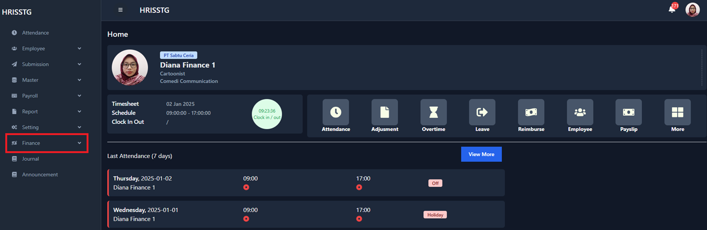Click the Last Attendance (7 days) heading
The height and width of the screenshot is (230, 707).
(x=140, y=156)
